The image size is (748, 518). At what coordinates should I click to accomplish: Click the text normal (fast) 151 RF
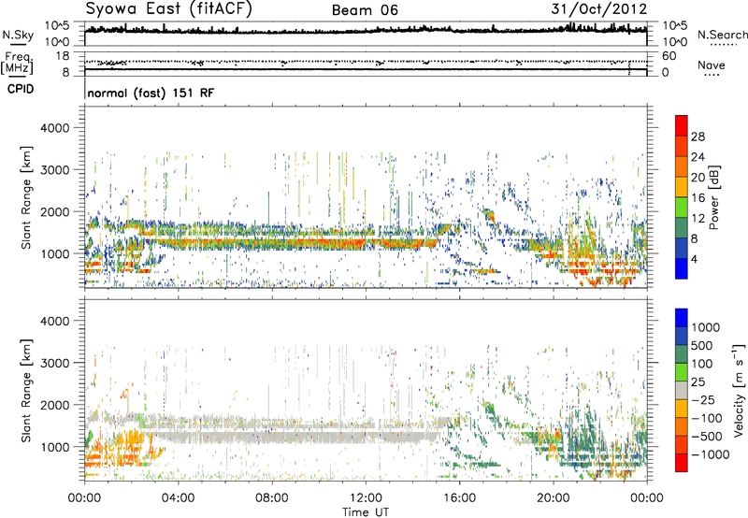(151, 93)
